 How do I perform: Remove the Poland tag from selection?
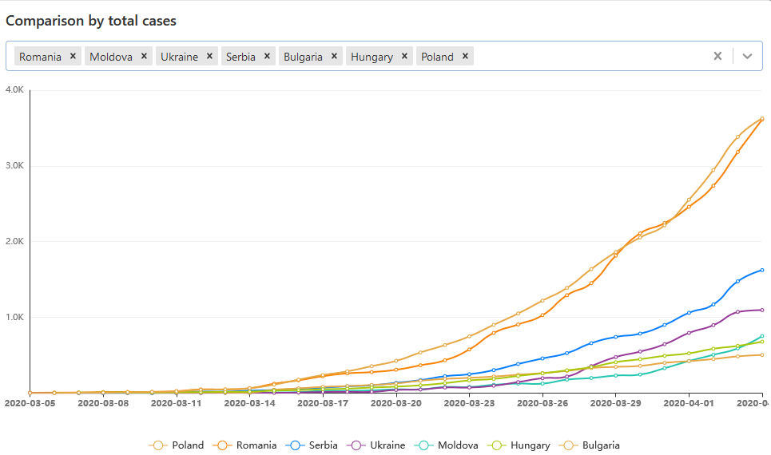(x=465, y=56)
